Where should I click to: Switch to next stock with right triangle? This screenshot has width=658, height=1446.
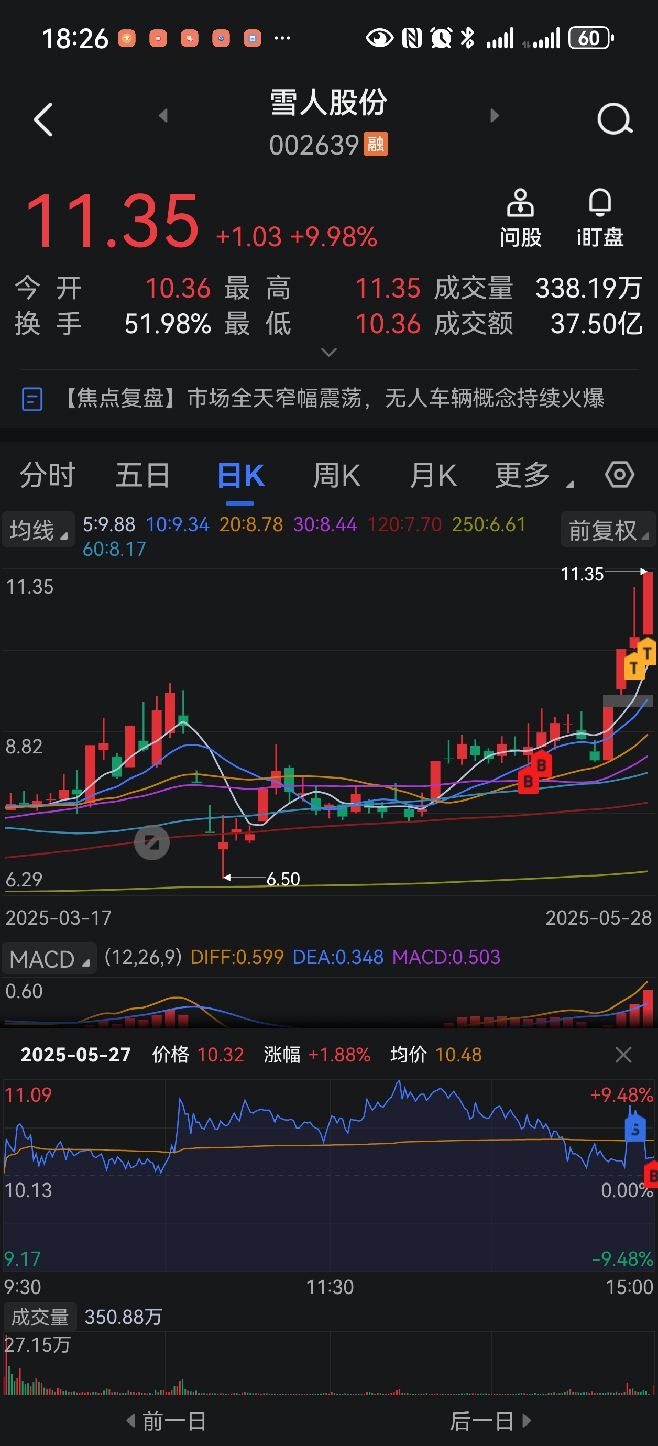[x=494, y=116]
